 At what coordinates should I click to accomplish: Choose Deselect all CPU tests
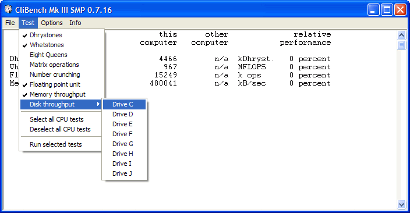(x=61, y=129)
